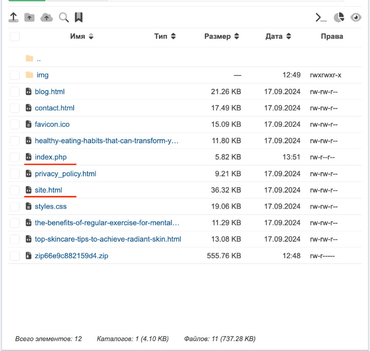The height and width of the screenshot is (351, 370).
Task: Click the pie chart disk usage icon
Action: [x=339, y=18]
